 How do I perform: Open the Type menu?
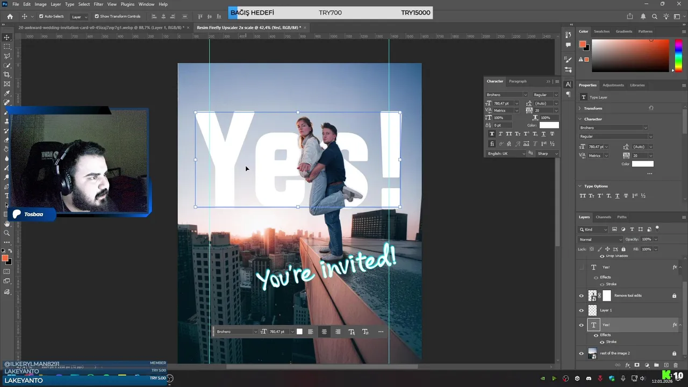coord(69,4)
